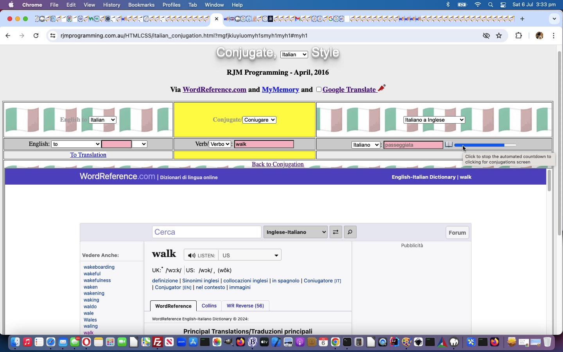The image size is (563, 352).
Task: Open the English 'to' dropdown
Action: pyautogui.click(x=76, y=144)
